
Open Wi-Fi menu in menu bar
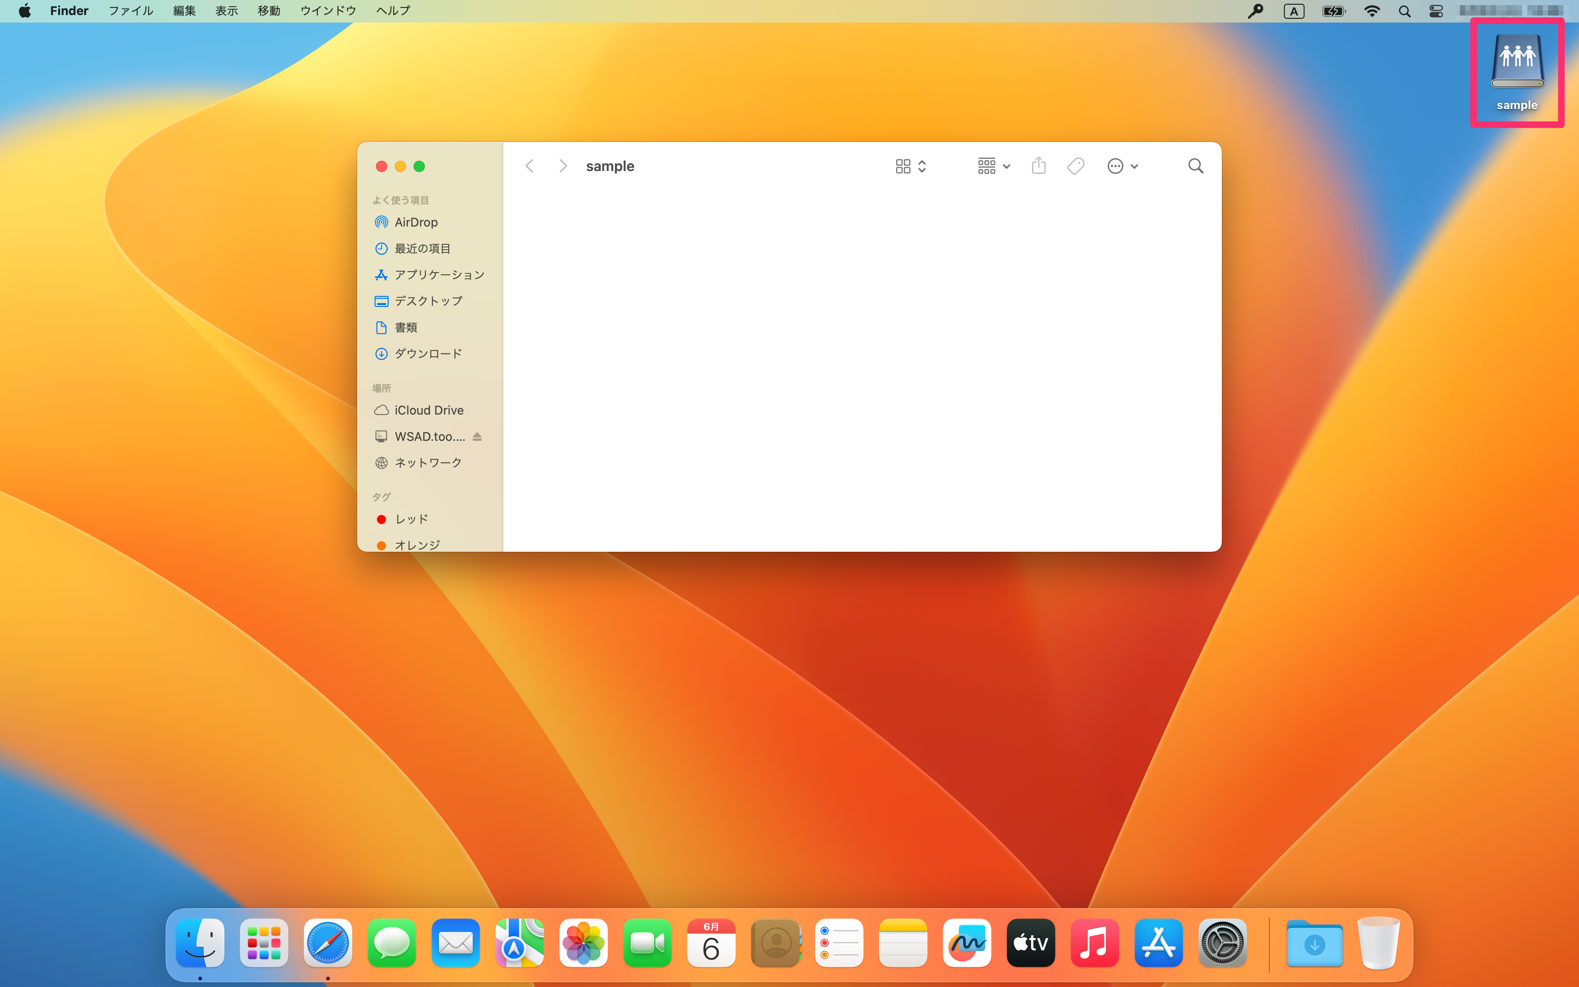(1372, 11)
